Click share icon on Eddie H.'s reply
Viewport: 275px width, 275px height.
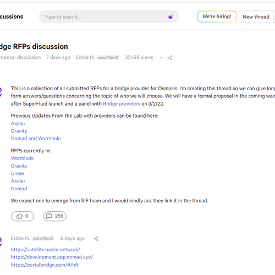pyautogui.click(x=96, y=239)
